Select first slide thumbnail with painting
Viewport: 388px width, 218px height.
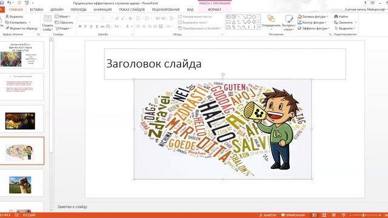(22, 55)
